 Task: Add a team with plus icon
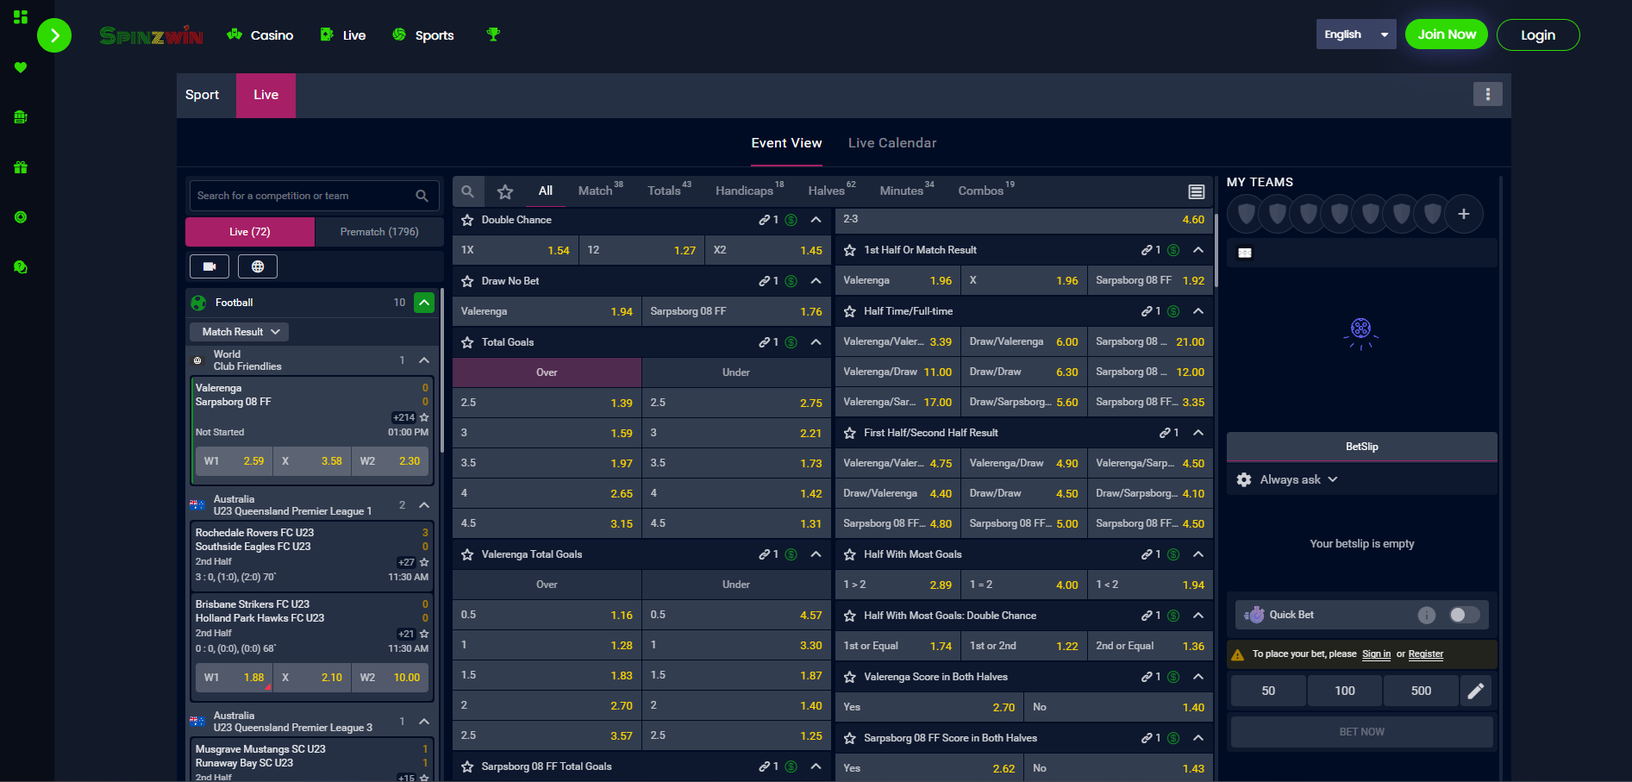1463,214
